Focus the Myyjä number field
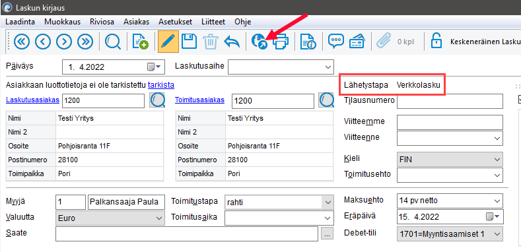Viewport: 521px width, 252px height. click(x=71, y=203)
